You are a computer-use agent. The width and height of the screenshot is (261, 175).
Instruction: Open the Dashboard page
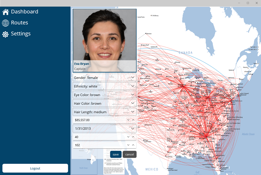(x=24, y=11)
